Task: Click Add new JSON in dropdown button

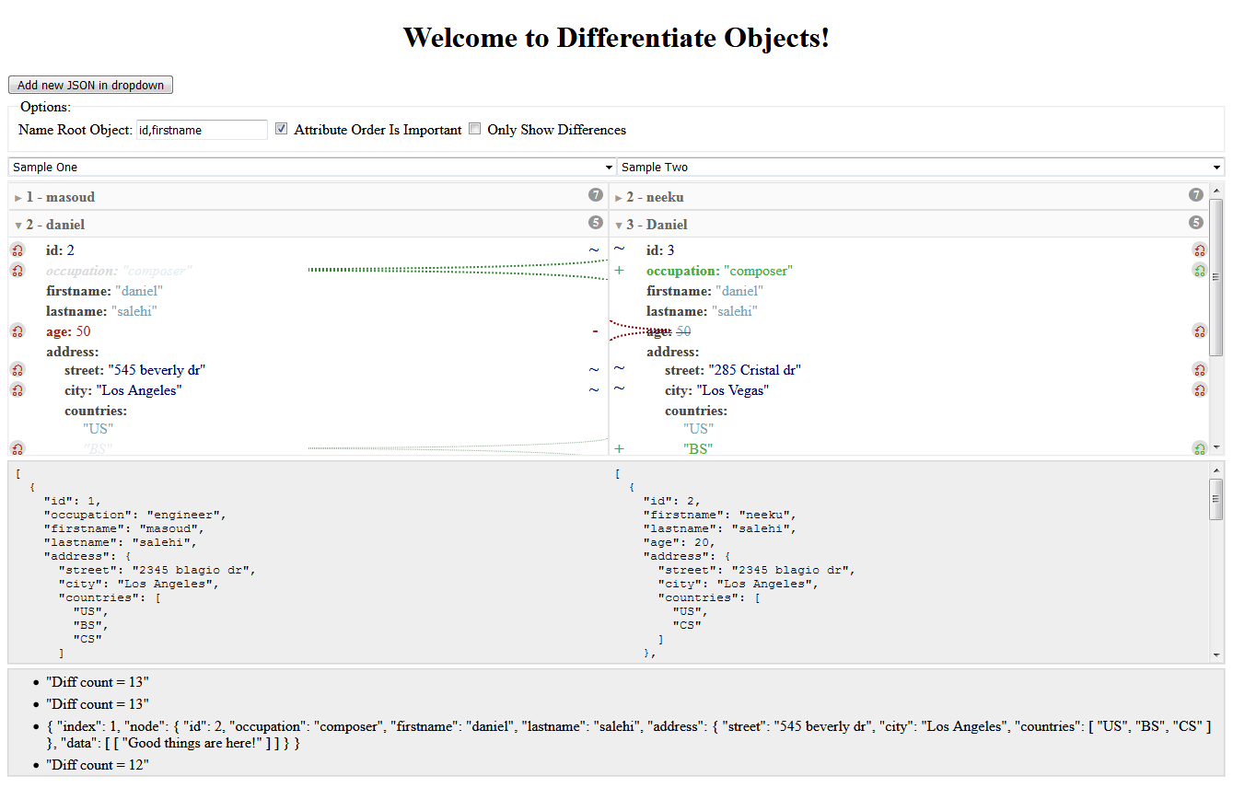Action: point(90,85)
